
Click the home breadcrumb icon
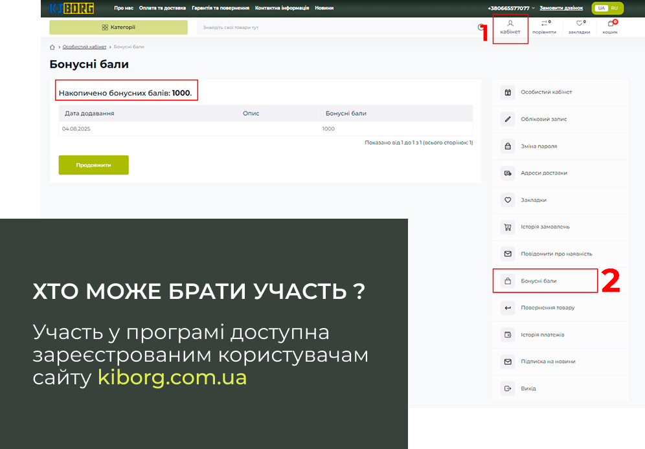click(52, 47)
